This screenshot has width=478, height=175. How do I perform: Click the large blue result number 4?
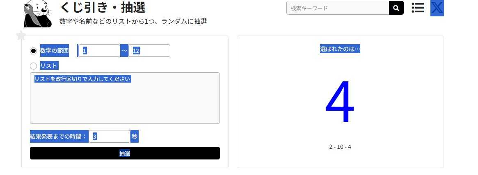coord(340,102)
